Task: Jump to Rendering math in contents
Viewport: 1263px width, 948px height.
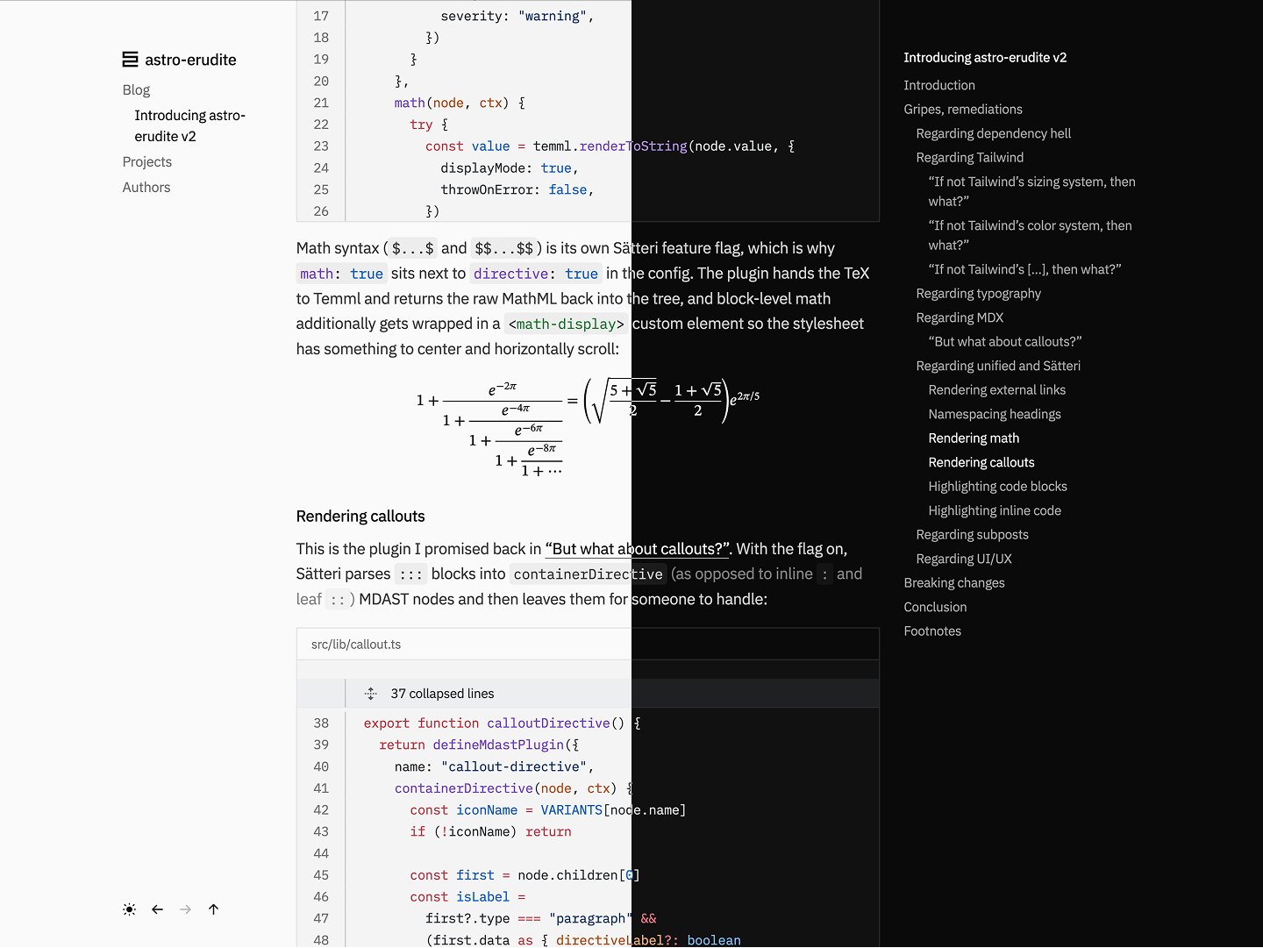Action: (x=974, y=438)
